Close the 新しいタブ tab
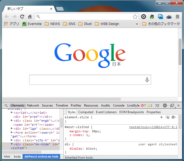This screenshot has height=161, width=184. click(51, 9)
